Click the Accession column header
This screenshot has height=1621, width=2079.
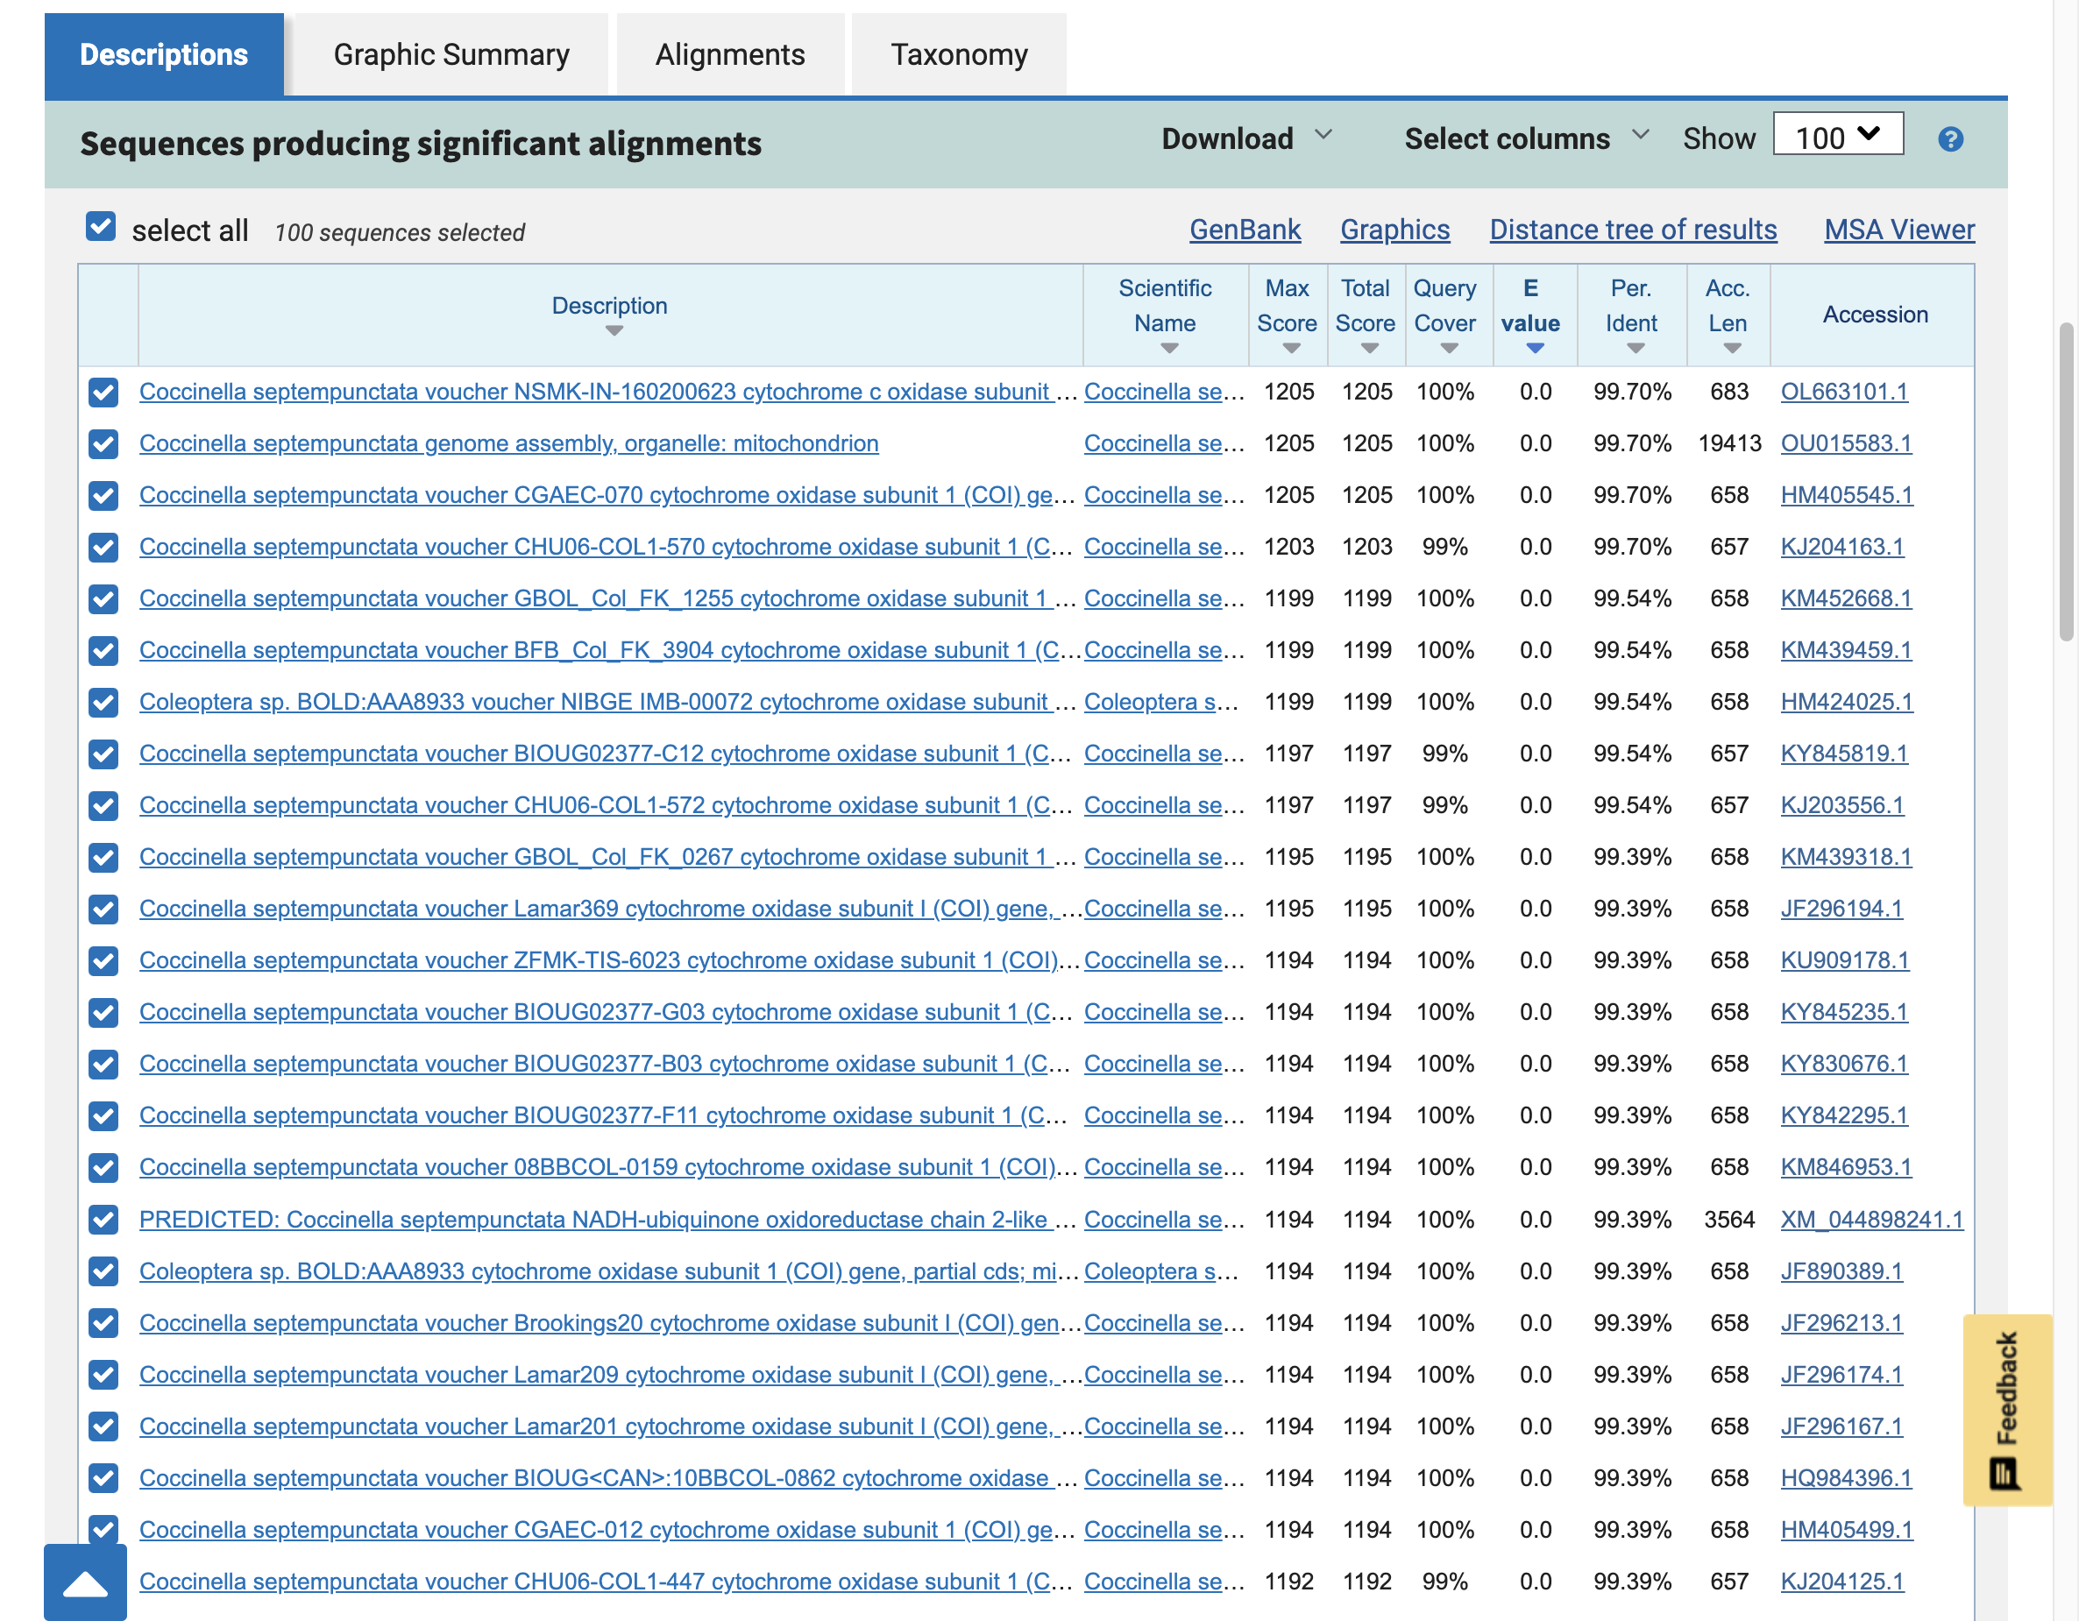(1874, 315)
